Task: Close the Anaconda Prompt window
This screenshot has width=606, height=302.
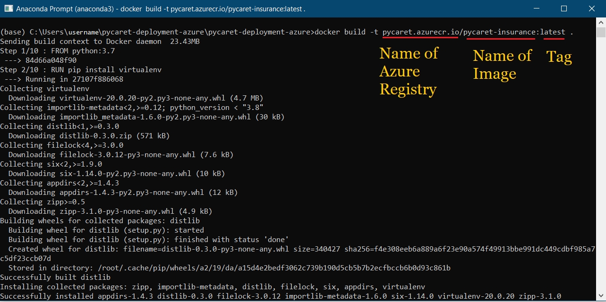Action: click(x=591, y=8)
